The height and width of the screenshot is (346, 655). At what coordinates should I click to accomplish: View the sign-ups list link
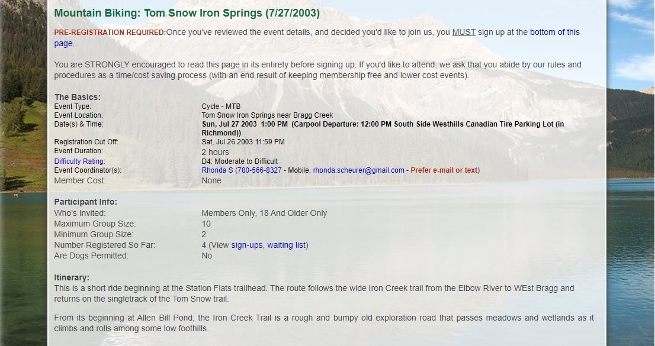click(247, 245)
